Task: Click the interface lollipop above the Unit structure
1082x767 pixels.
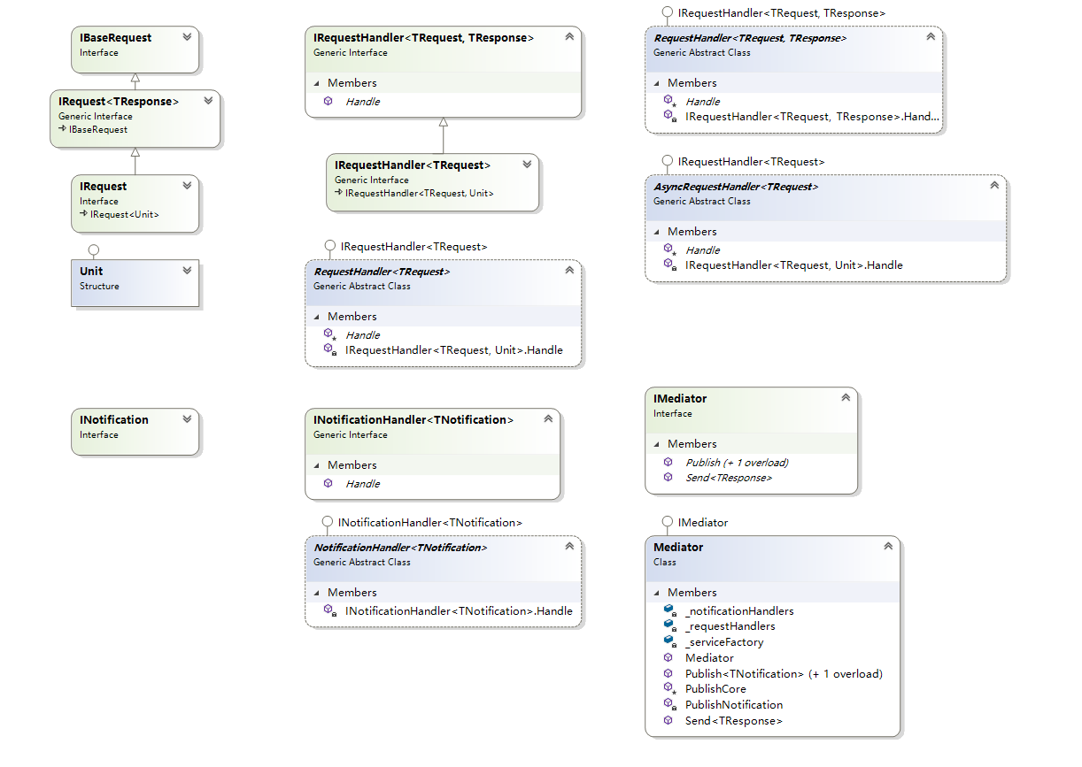Action: click(93, 250)
